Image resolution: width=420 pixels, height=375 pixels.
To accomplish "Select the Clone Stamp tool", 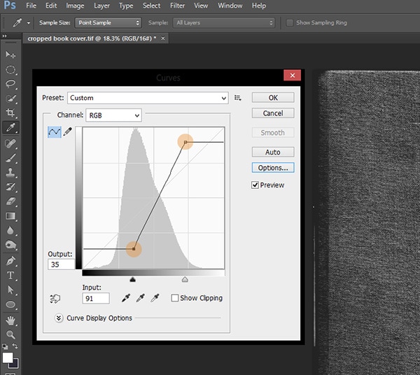I will 10,172.
